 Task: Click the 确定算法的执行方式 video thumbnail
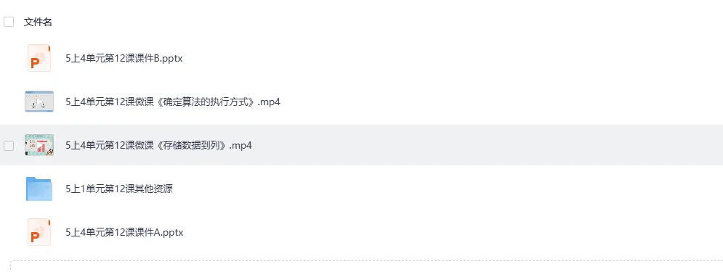coord(39,102)
